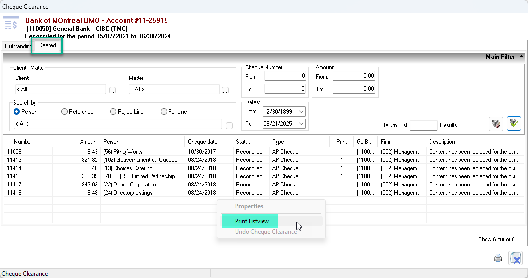Open the Client lookup ellipsis button
The width and height of the screenshot is (528, 278).
click(x=112, y=90)
